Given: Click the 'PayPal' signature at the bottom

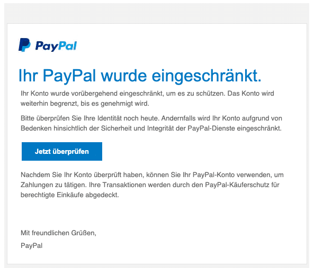Looking at the screenshot, I should pyautogui.click(x=31, y=246).
